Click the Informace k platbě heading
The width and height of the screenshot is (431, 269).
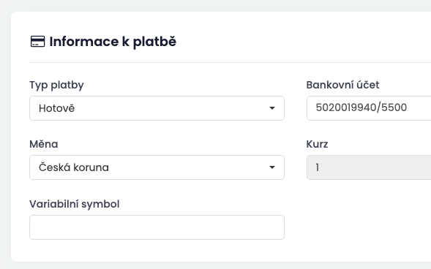(113, 42)
